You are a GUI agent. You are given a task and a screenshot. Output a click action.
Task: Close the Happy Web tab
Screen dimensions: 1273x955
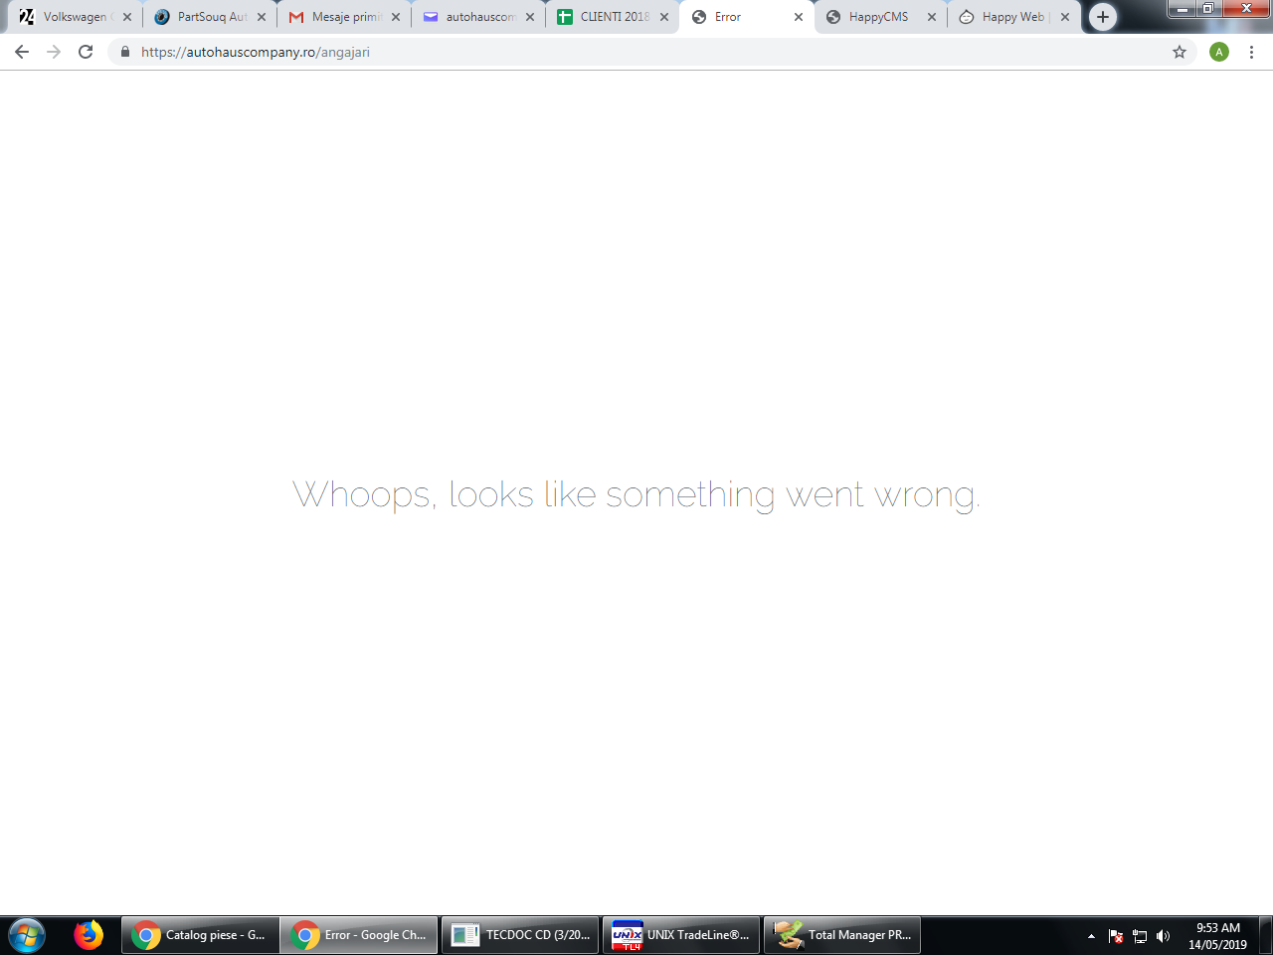[1065, 17]
